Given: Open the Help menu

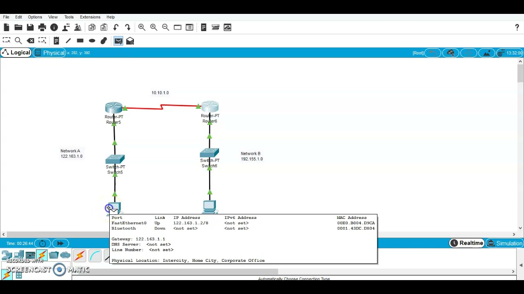Looking at the screenshot, I should click(111, 17).
